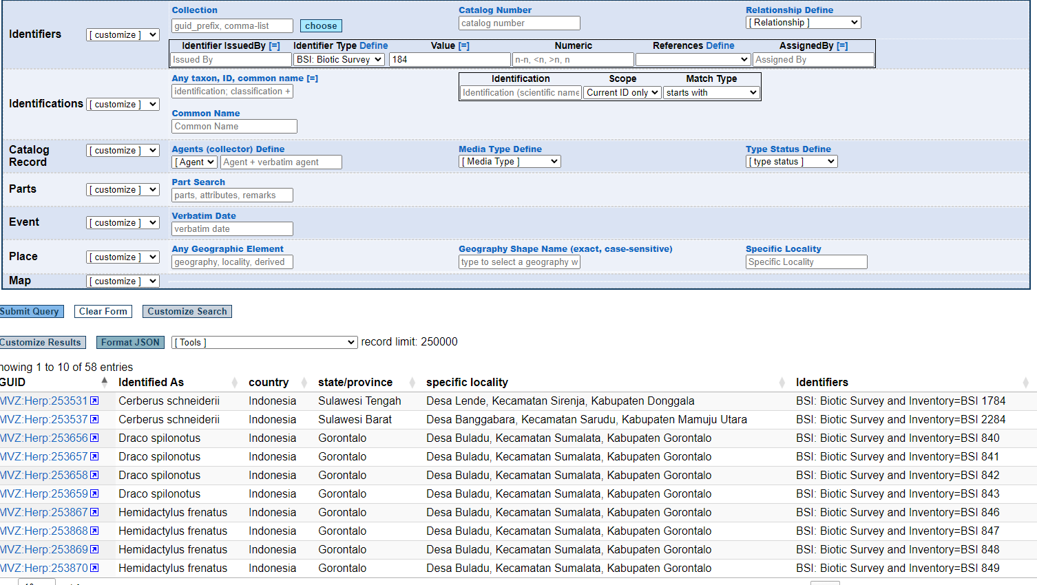The height and width of the screenshot is (585, 1037).
Task: Expand the Tools dropdown near record limit
Action: pos(264,342)
